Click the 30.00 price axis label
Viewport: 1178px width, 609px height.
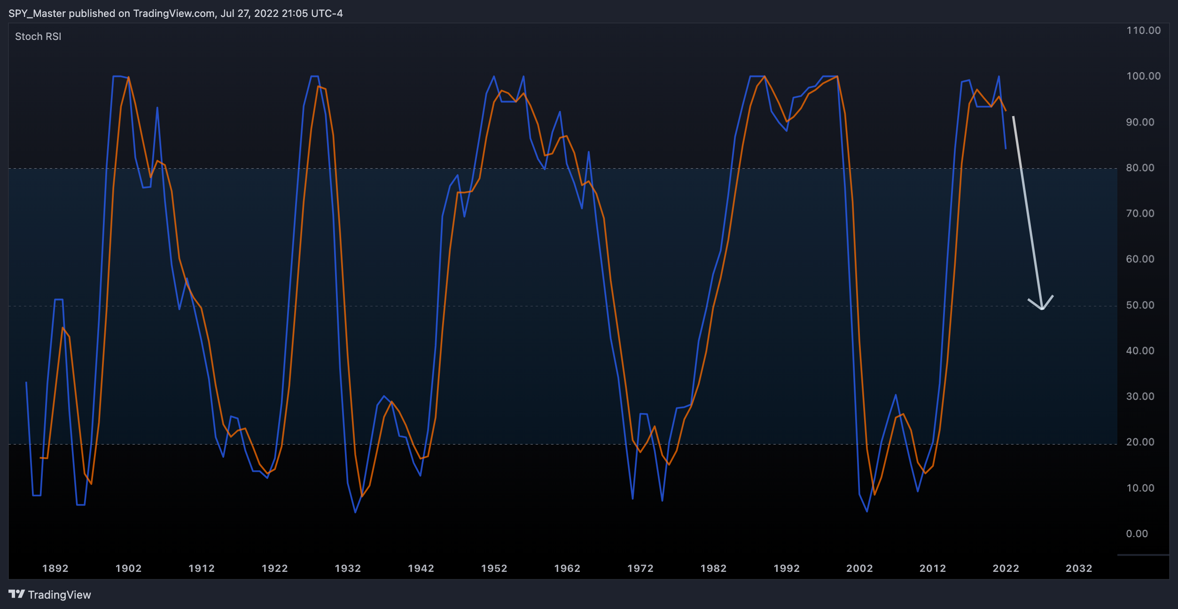(1140, 396)
